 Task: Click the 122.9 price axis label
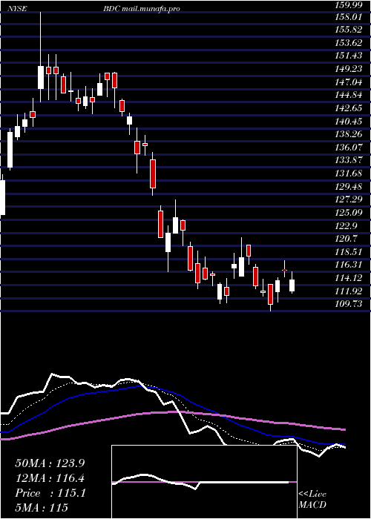(346, 225)
